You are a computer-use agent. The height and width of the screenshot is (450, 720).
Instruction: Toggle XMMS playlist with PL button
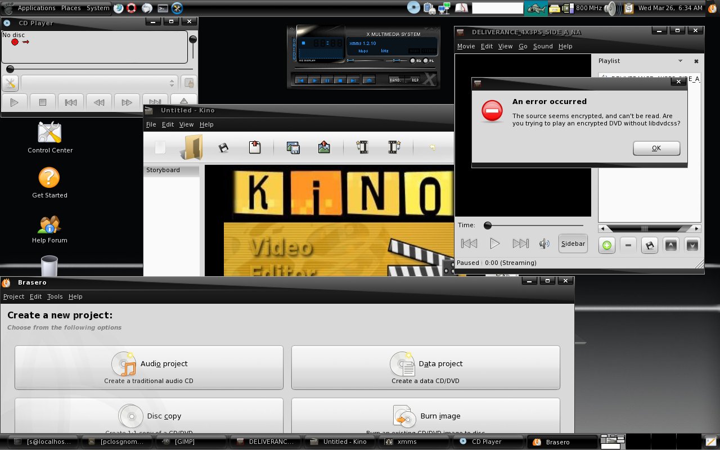click(x=429, y=61)
